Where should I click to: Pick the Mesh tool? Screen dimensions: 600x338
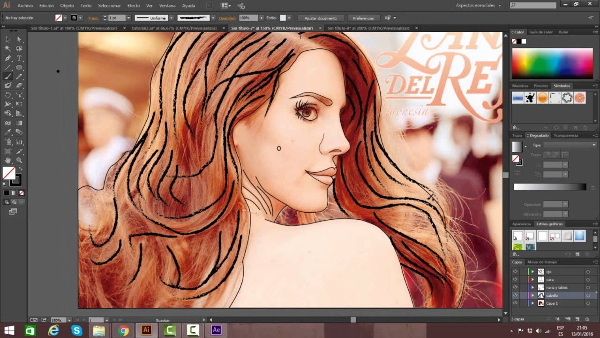pos(8,123)
